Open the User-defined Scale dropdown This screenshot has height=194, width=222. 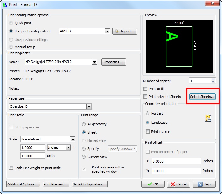point(73,139)
